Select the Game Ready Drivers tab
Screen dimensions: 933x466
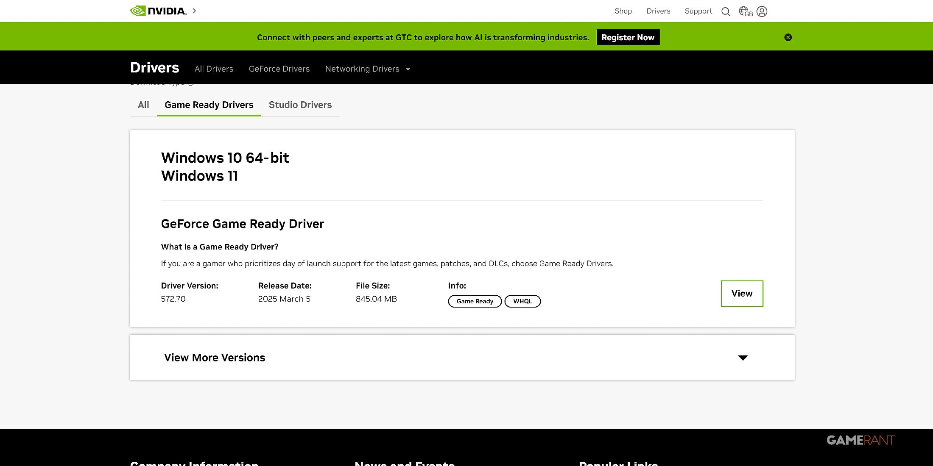coord(209,105)
